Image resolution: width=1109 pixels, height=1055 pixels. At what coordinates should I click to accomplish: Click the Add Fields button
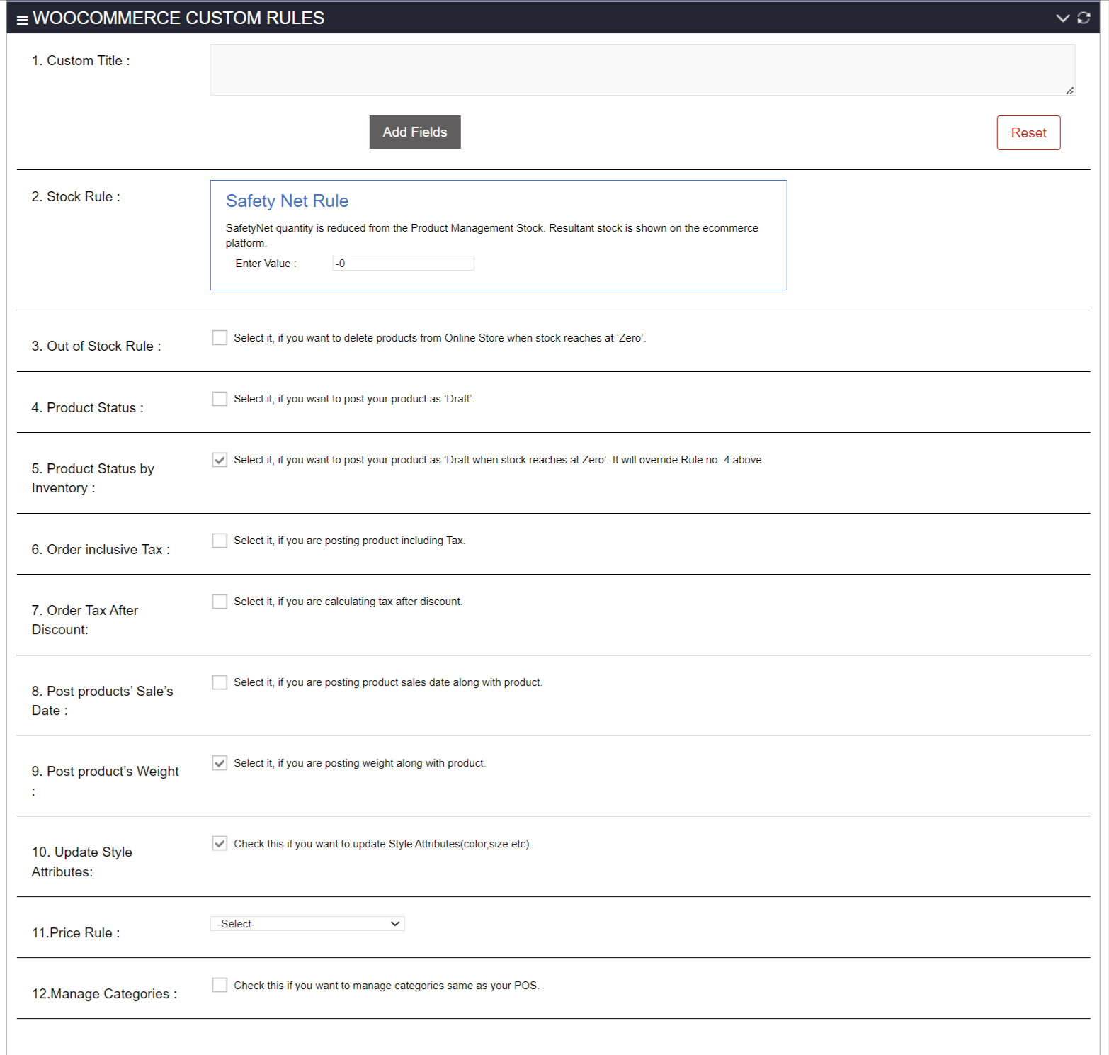pos(415,132)
